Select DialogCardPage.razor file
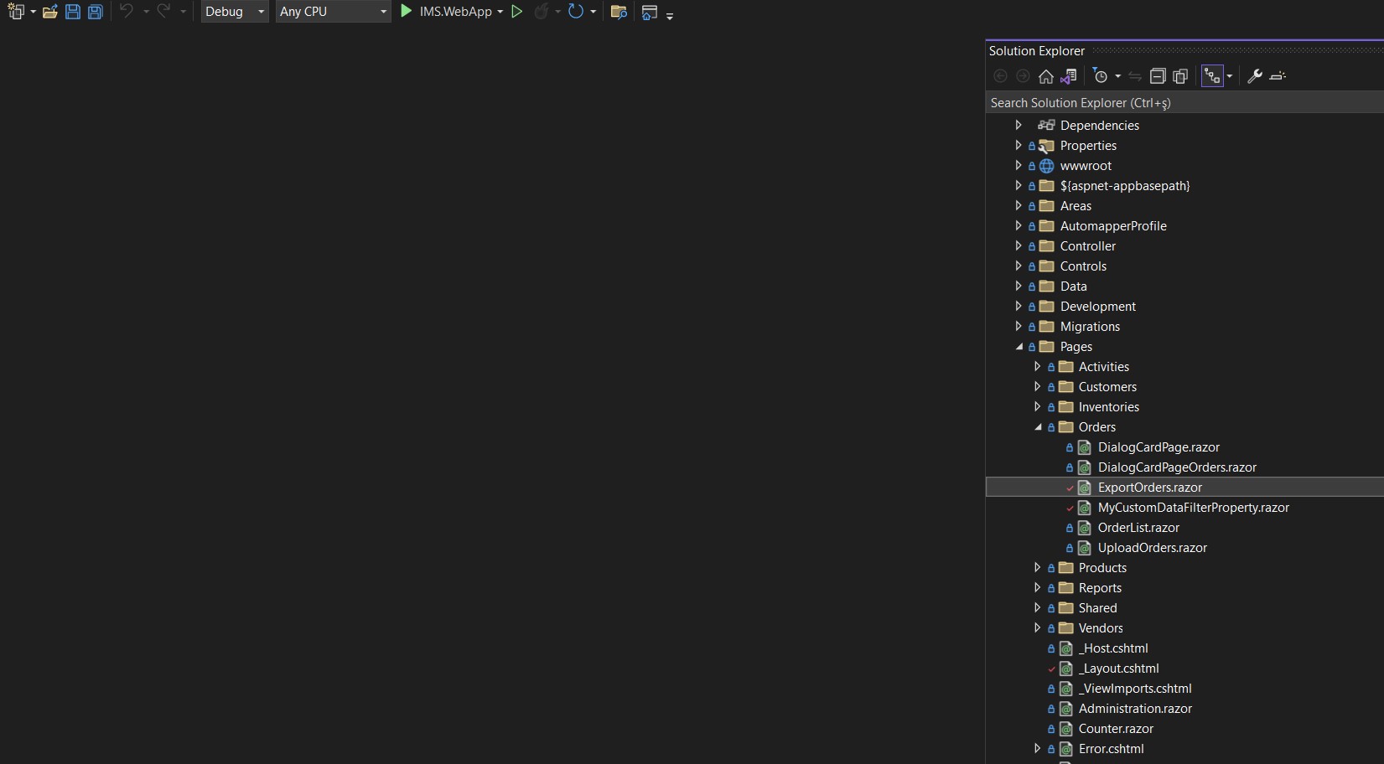Screen dimensions: 1384x764 click(1159, 447)
